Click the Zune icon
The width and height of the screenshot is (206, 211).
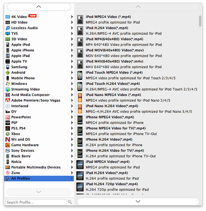point(8,173)
